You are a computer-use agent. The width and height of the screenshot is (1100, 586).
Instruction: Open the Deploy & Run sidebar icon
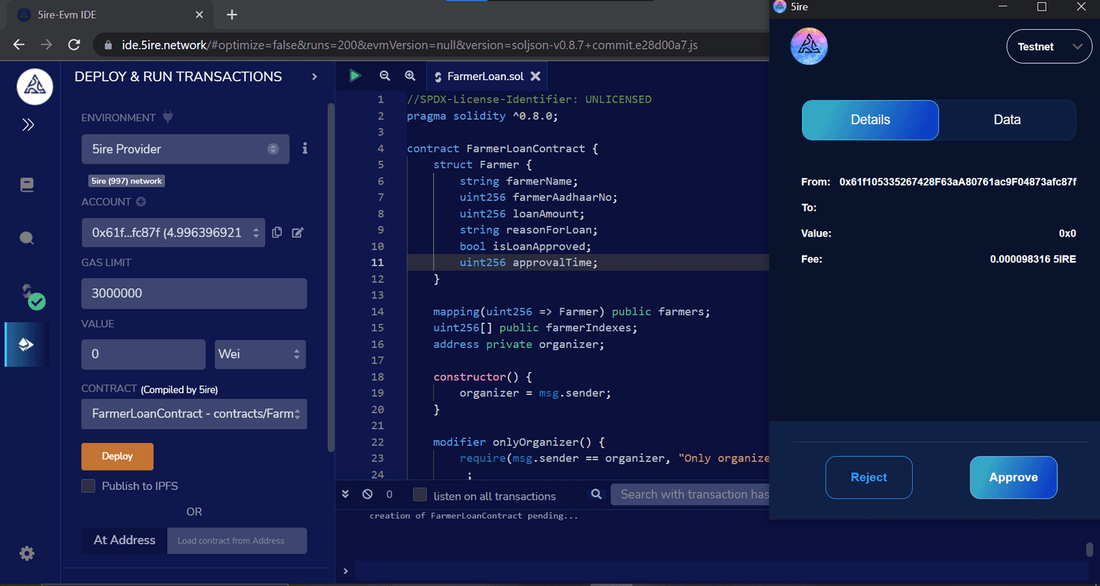coord(27,345)
